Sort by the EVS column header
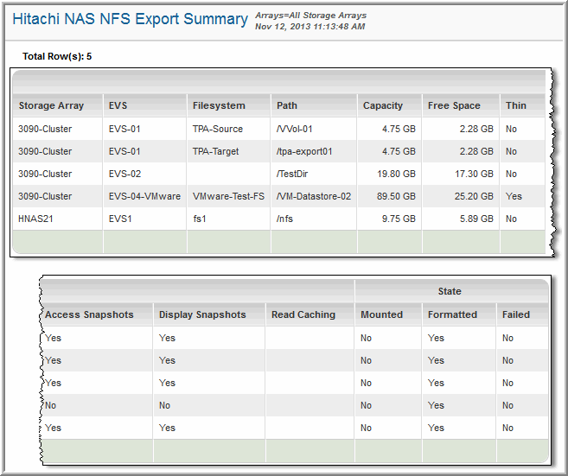 pyautogui.click(x=118, y=105)
